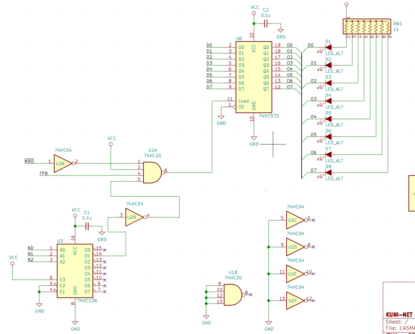This screenshot has height=334, width=415.
Task: Select LED D5 symbol
Action: coord(328,119)
